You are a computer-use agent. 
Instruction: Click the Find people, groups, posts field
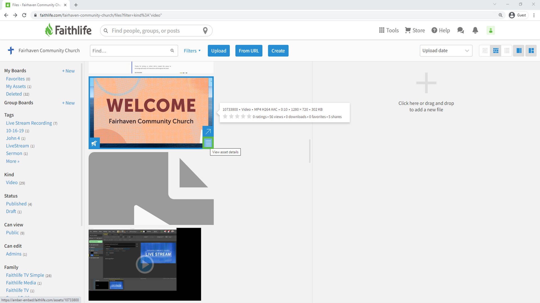pyautogui.click(x=156, y=31)
